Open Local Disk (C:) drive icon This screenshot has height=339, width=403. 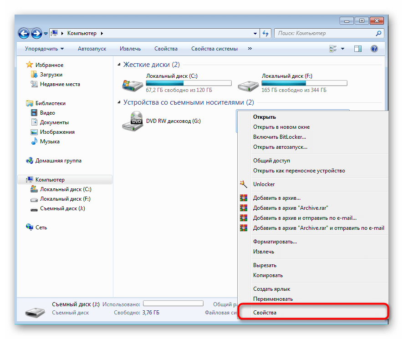(x=133, y=84)
